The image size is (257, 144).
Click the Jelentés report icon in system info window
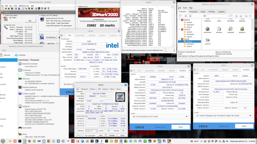[x=1, y=55]
